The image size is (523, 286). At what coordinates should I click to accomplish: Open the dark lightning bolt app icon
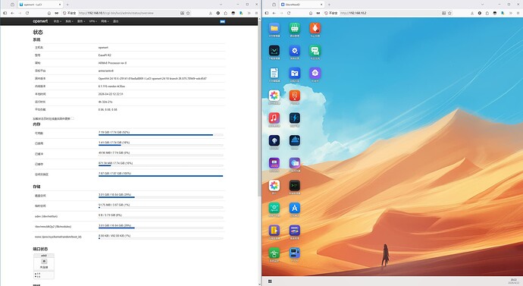(295, 118)
